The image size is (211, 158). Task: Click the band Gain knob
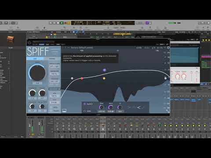111,107
